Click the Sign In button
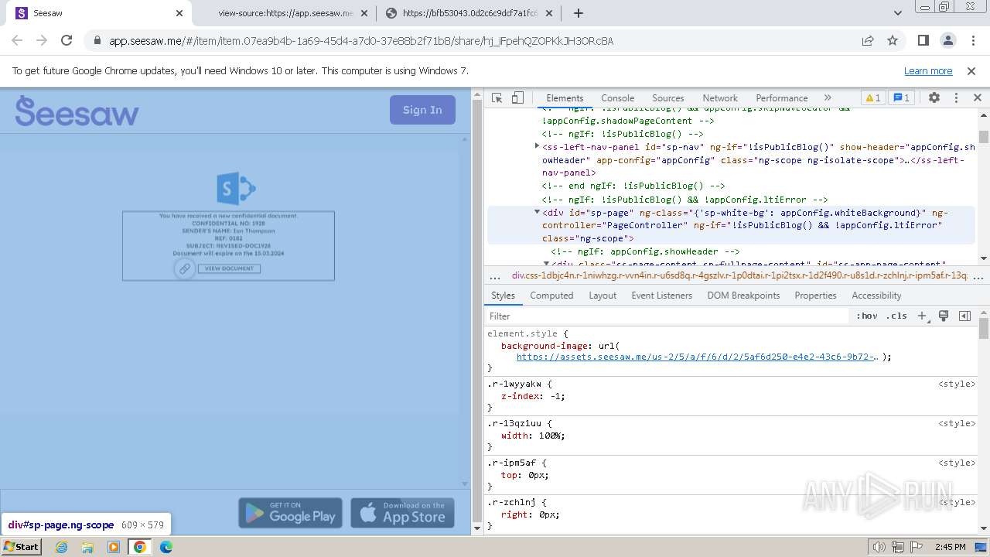The height and width of the screenshot is (557, 990). pos(422,110)
